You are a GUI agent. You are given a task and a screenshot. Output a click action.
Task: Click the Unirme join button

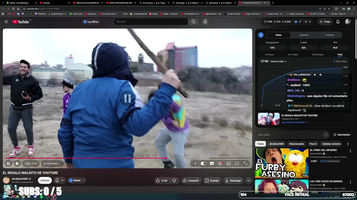pos(45,181)
